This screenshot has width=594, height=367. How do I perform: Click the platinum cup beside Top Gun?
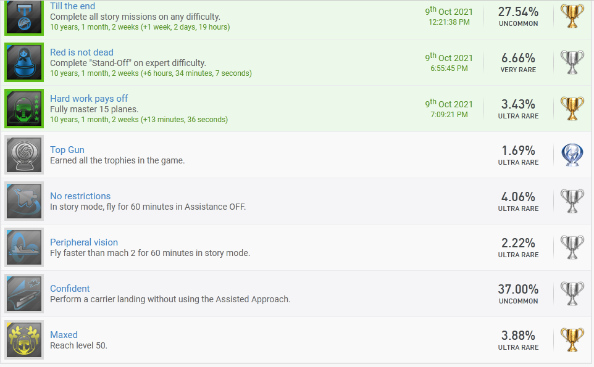tap(572, 155)
